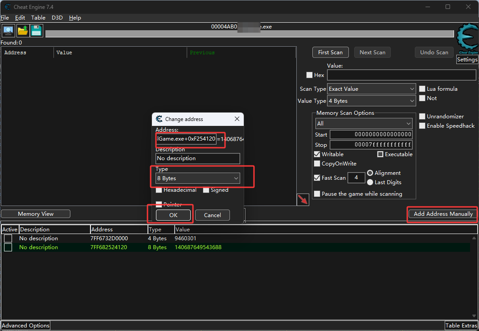Open the File menu

(4, 18)
